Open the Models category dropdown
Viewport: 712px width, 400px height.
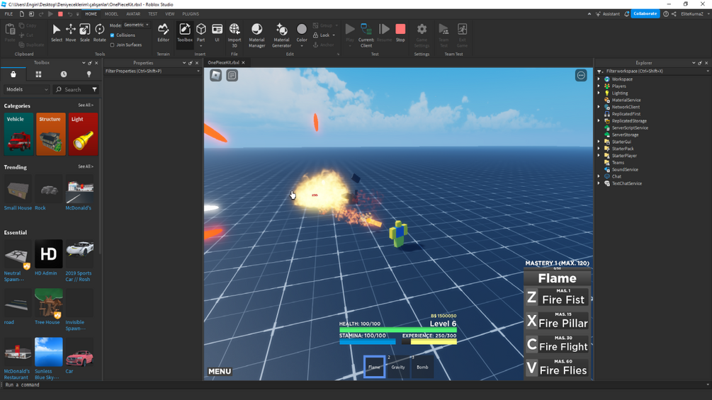pyautogui.click(x=27, y=89)
